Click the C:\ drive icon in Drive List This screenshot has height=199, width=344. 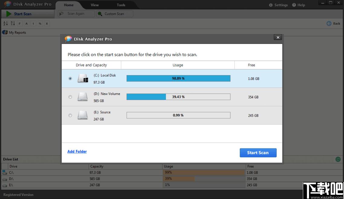(x=5, y=172)
